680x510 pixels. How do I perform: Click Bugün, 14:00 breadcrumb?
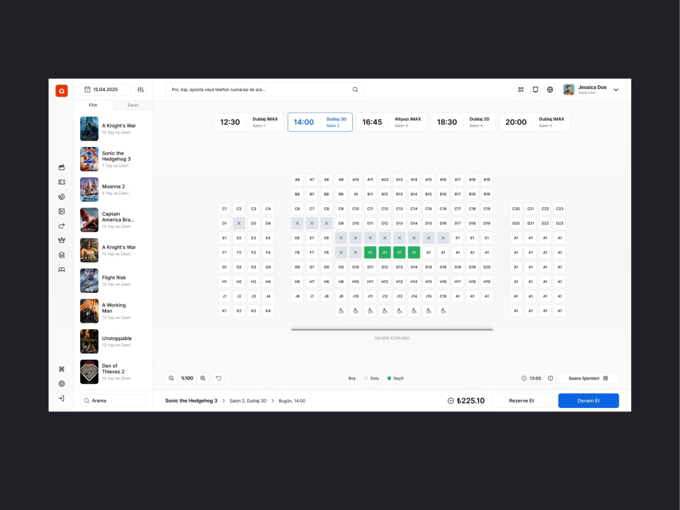[x=292, y=401]
